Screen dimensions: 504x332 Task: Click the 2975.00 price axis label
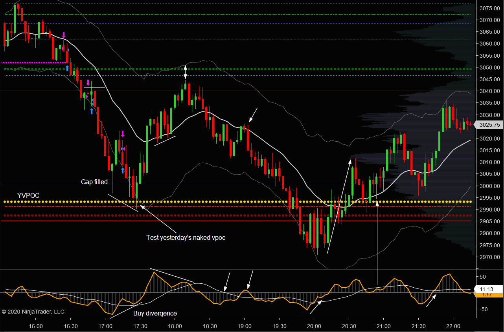tap(490, 245)
